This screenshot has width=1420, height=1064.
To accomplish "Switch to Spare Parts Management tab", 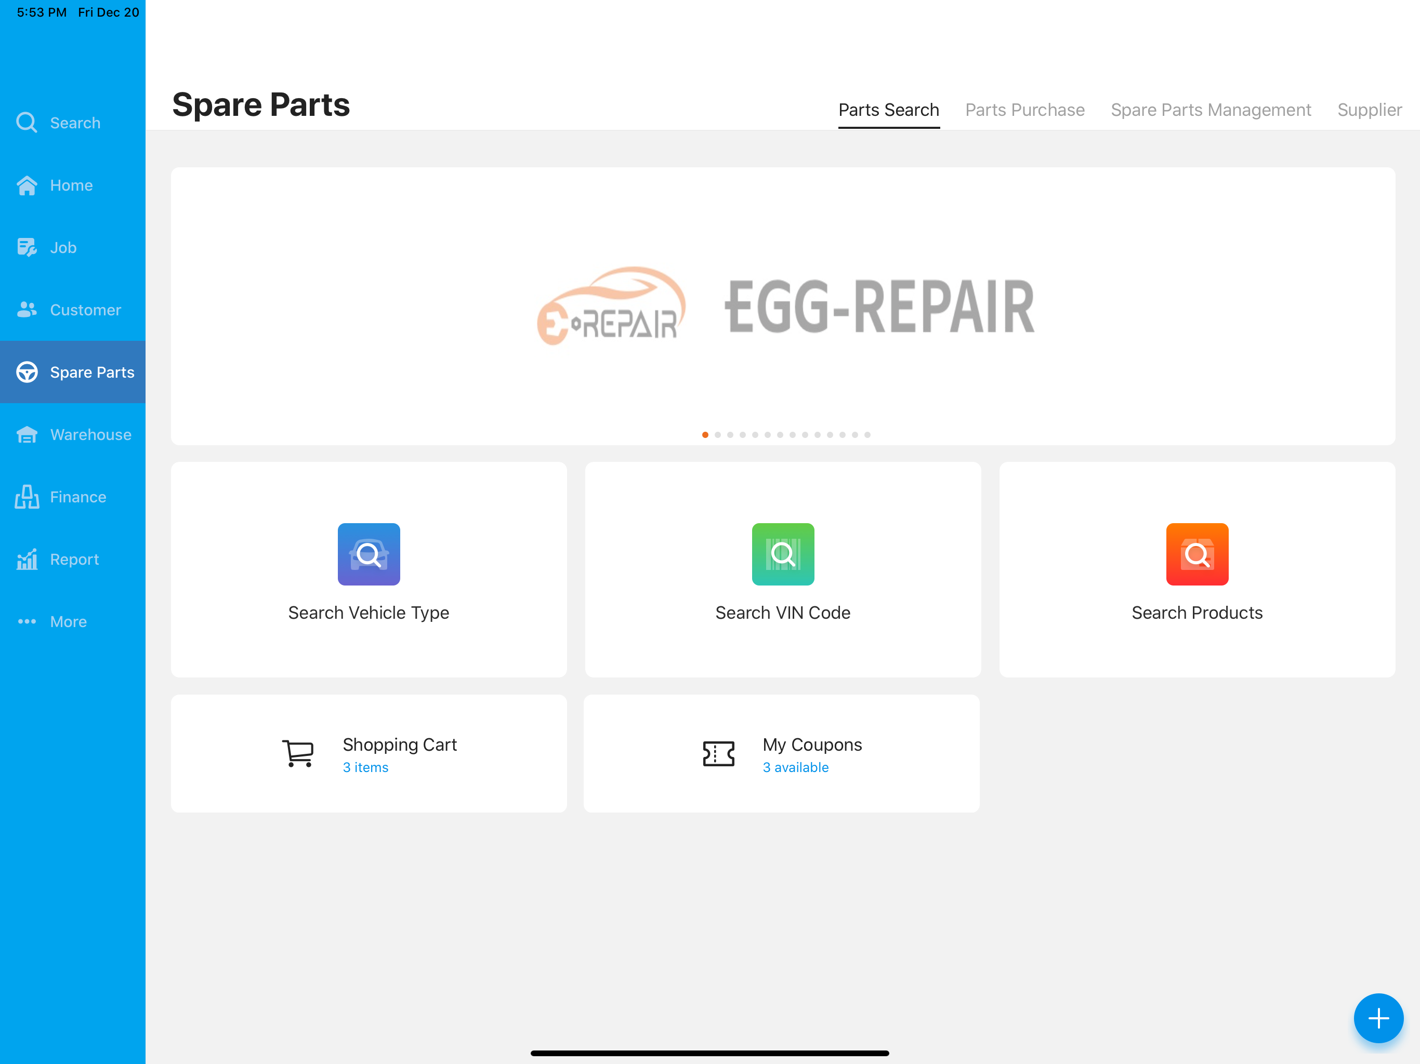I will coord(1210,110).
